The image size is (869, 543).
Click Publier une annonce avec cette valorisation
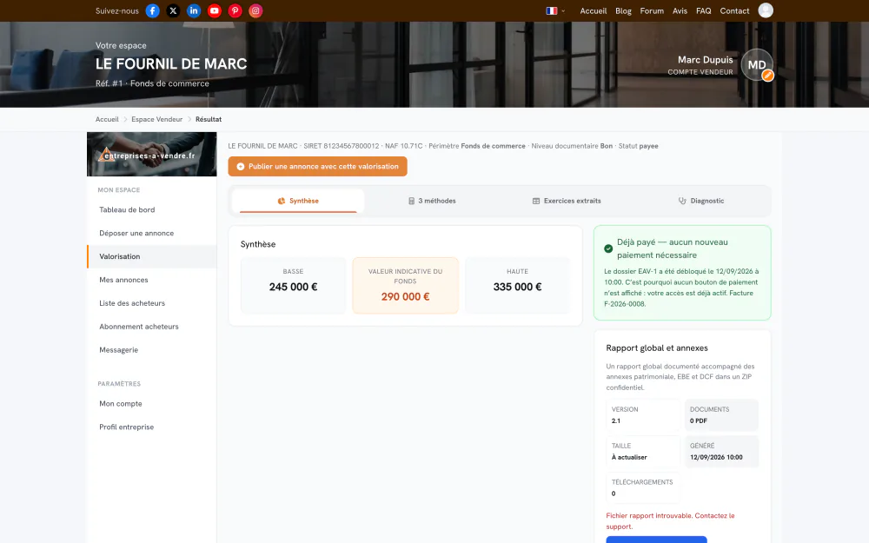(x=317, y=166)
